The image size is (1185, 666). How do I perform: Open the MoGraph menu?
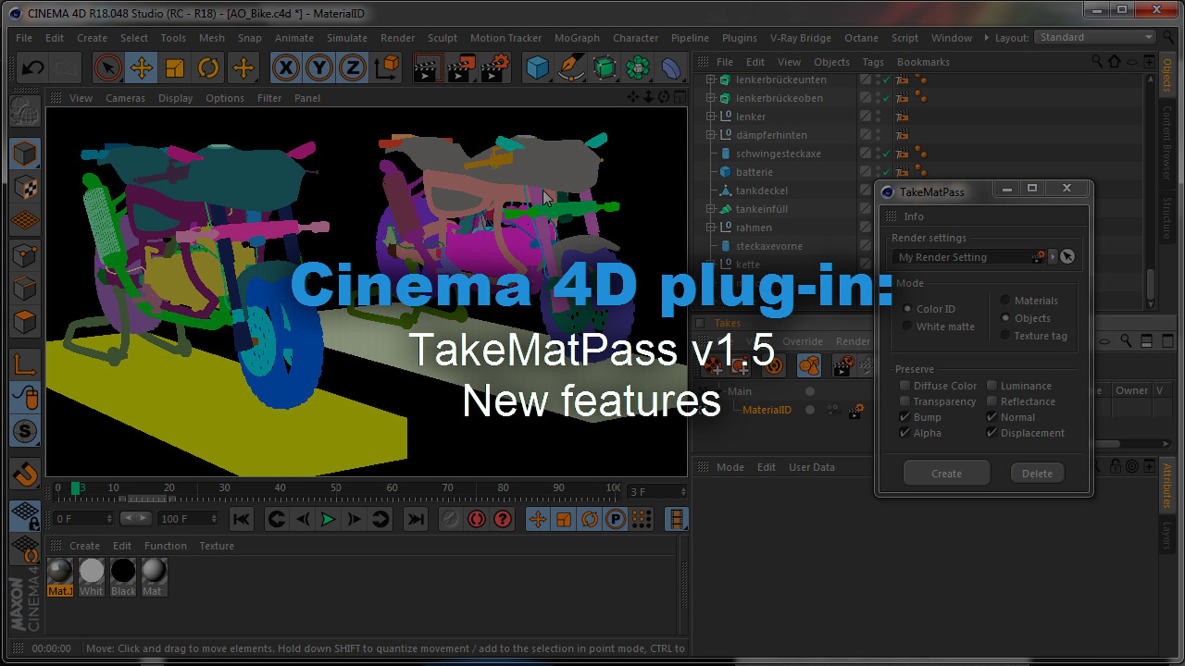point(577,38)
